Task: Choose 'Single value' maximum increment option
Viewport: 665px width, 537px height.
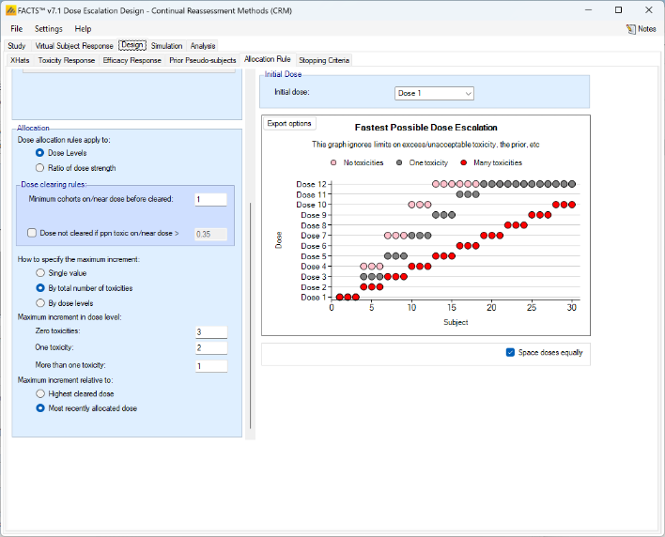Action: [x=39, y=272]
